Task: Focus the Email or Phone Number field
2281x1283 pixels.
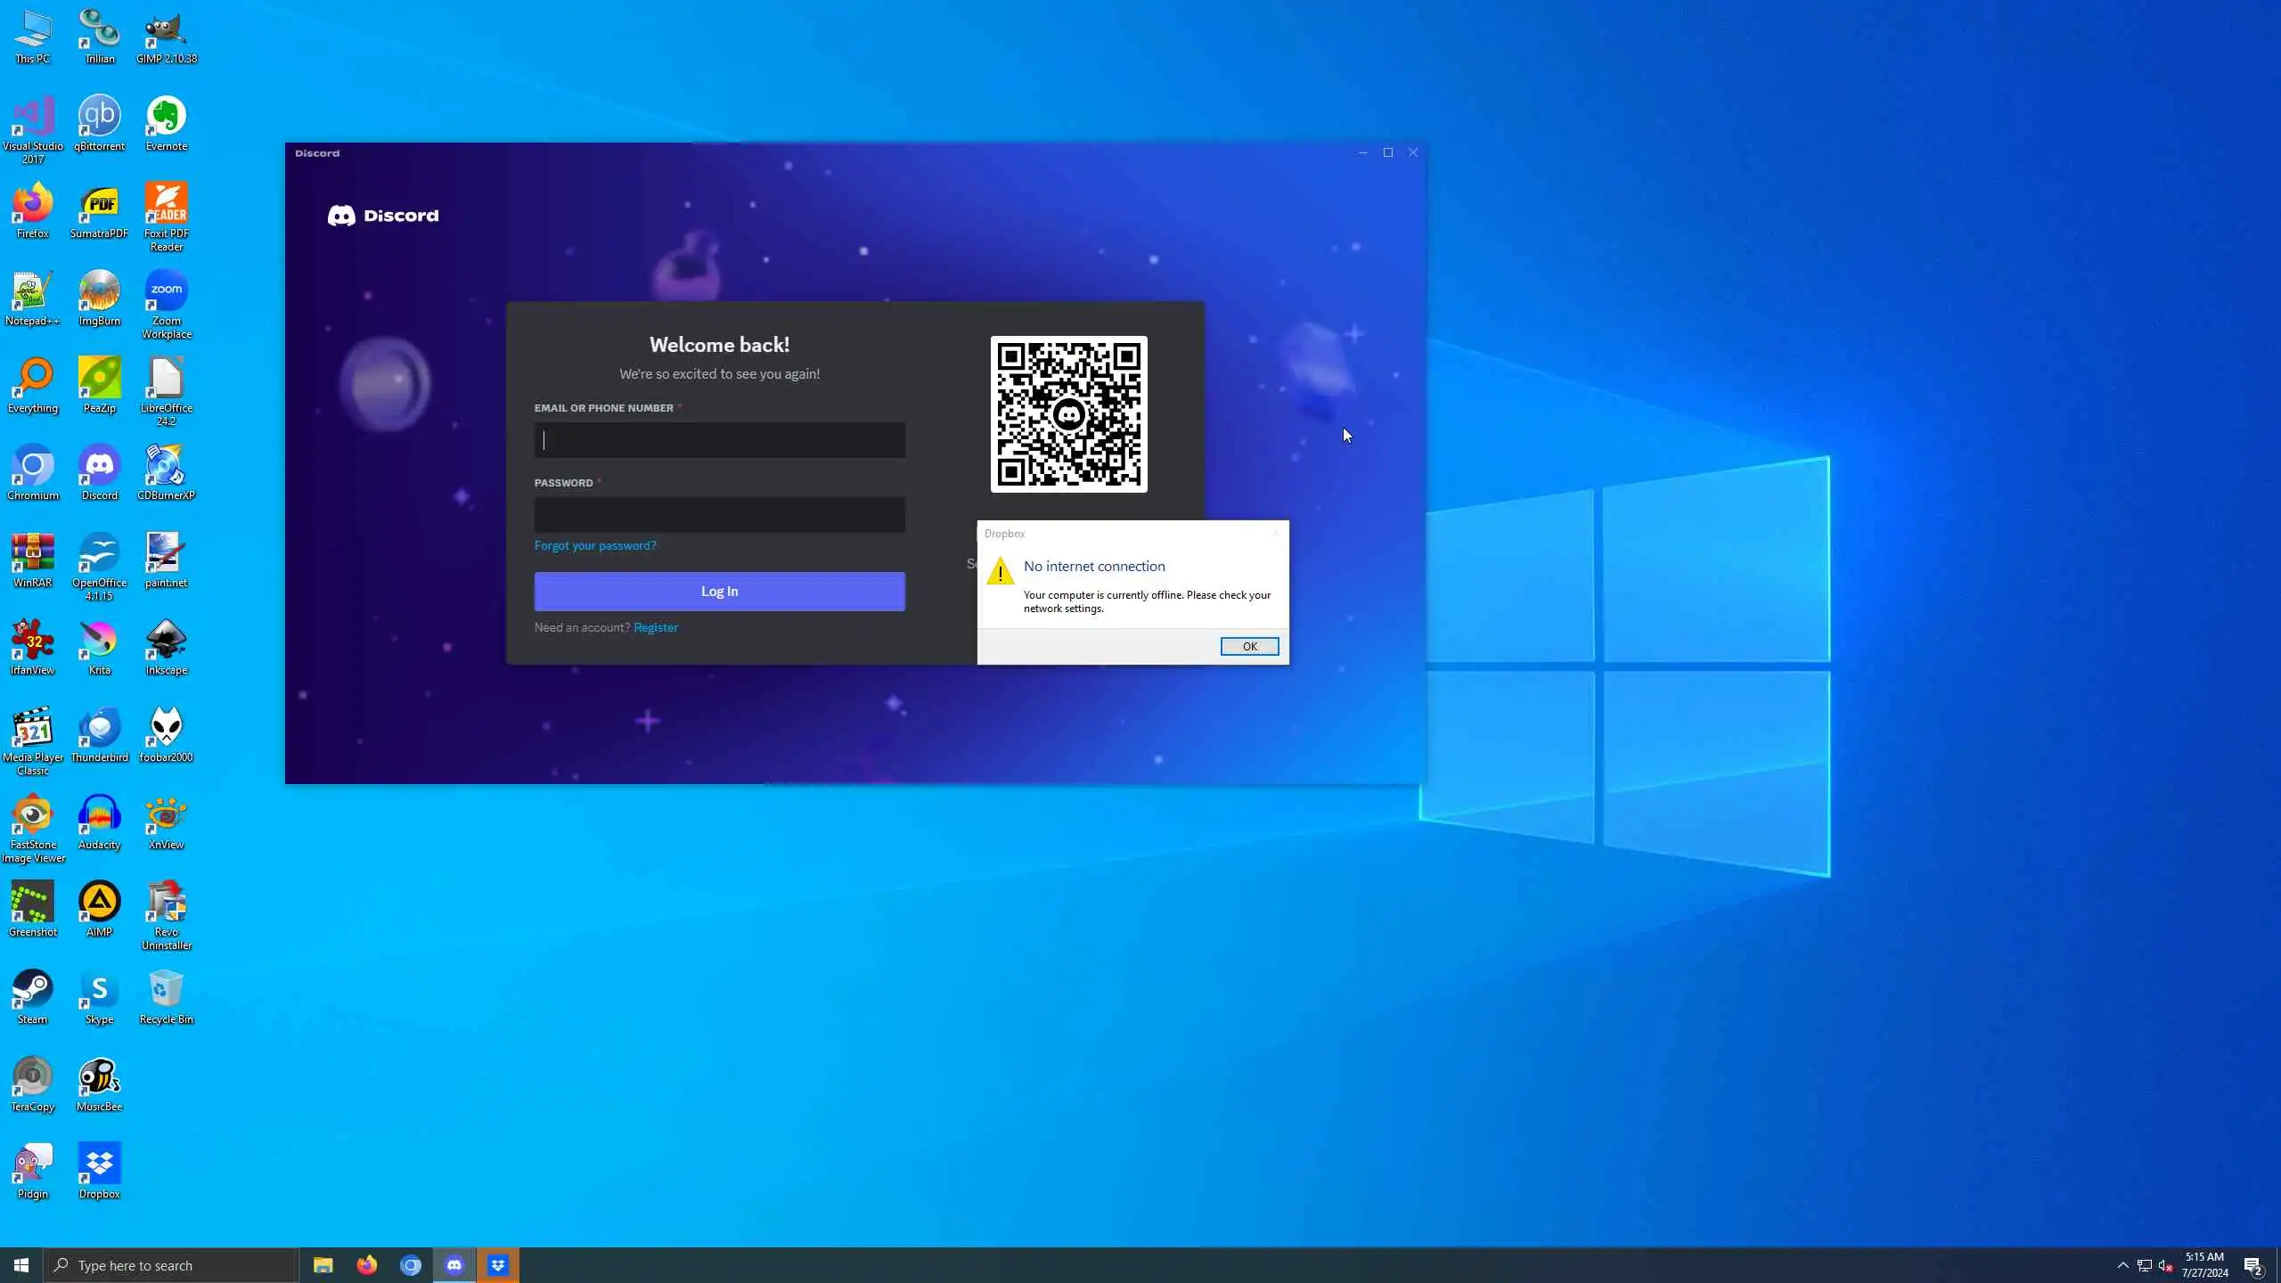Action: (719, 440)
